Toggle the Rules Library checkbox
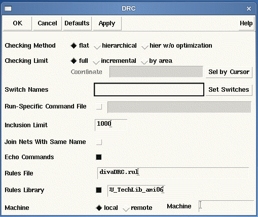This screenshot has height=217, width=258. tap(99, 190)
